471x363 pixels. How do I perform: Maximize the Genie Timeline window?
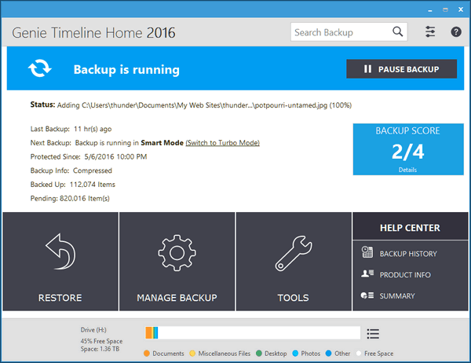(445, 10)
